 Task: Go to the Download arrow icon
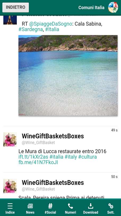[90, 206]
